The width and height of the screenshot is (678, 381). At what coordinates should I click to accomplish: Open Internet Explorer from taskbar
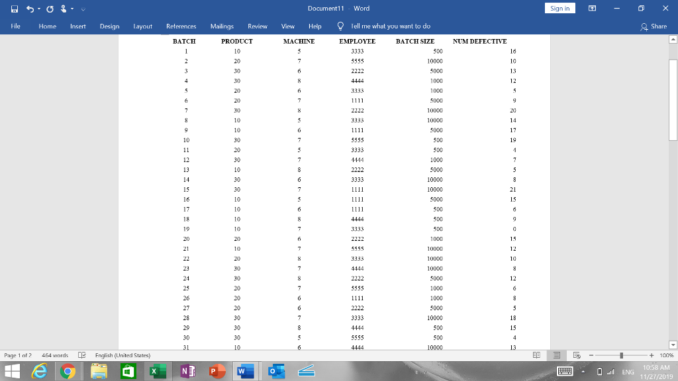click(x=39, y=371)
